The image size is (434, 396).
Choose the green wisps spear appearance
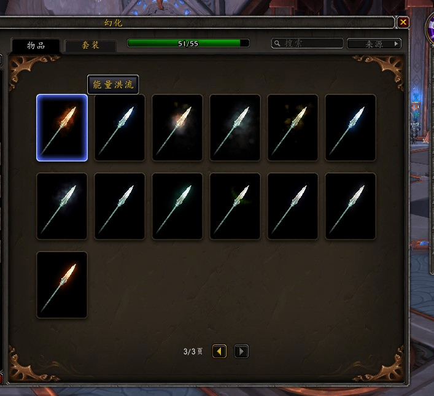coord(235,206)
